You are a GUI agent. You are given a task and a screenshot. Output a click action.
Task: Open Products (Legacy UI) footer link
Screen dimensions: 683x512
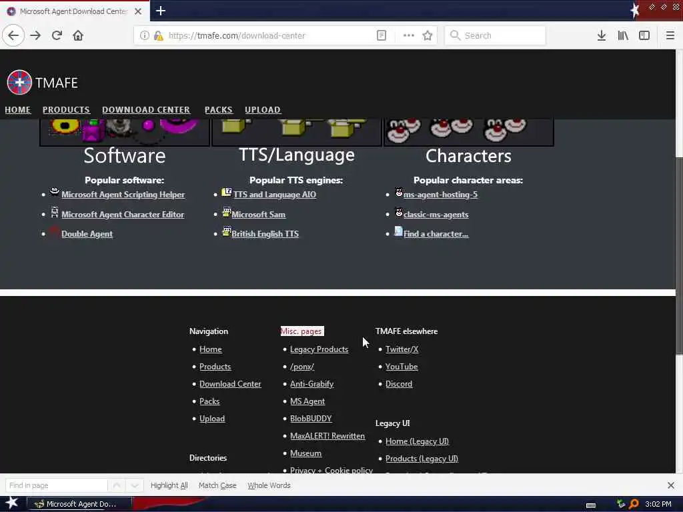[x=422, y=459]
